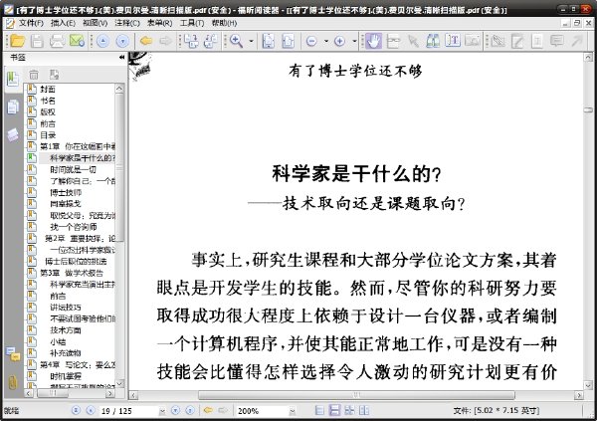Click the Fit Width icon

point(288,41)
